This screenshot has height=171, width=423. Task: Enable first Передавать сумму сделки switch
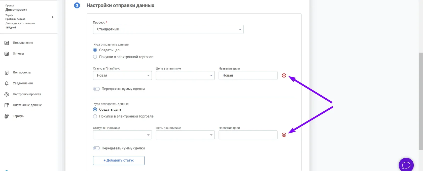(96, 89)
